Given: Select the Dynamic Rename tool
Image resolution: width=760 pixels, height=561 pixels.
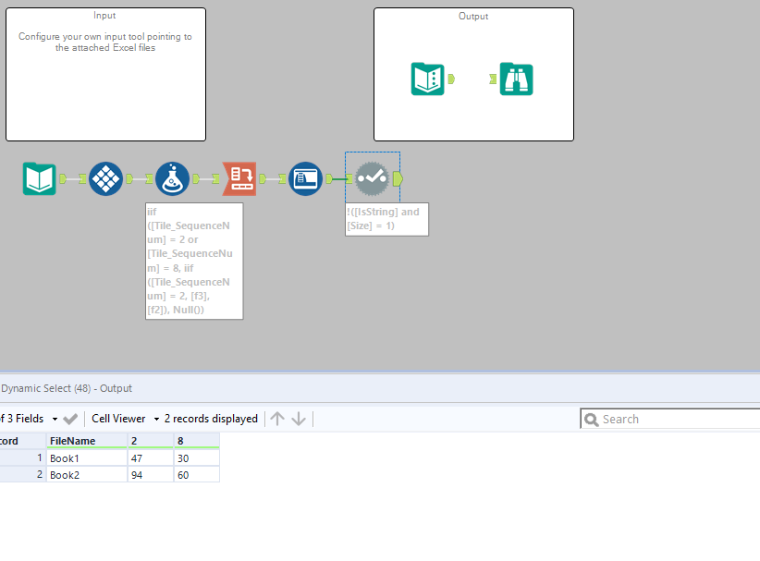Looking at the screenshot, I should (305, 178).
